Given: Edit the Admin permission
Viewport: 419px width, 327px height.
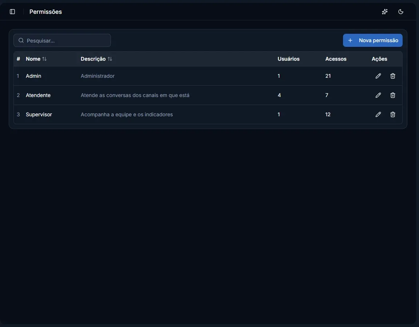Looking at the screenshot, I should (x=378, y=76).
